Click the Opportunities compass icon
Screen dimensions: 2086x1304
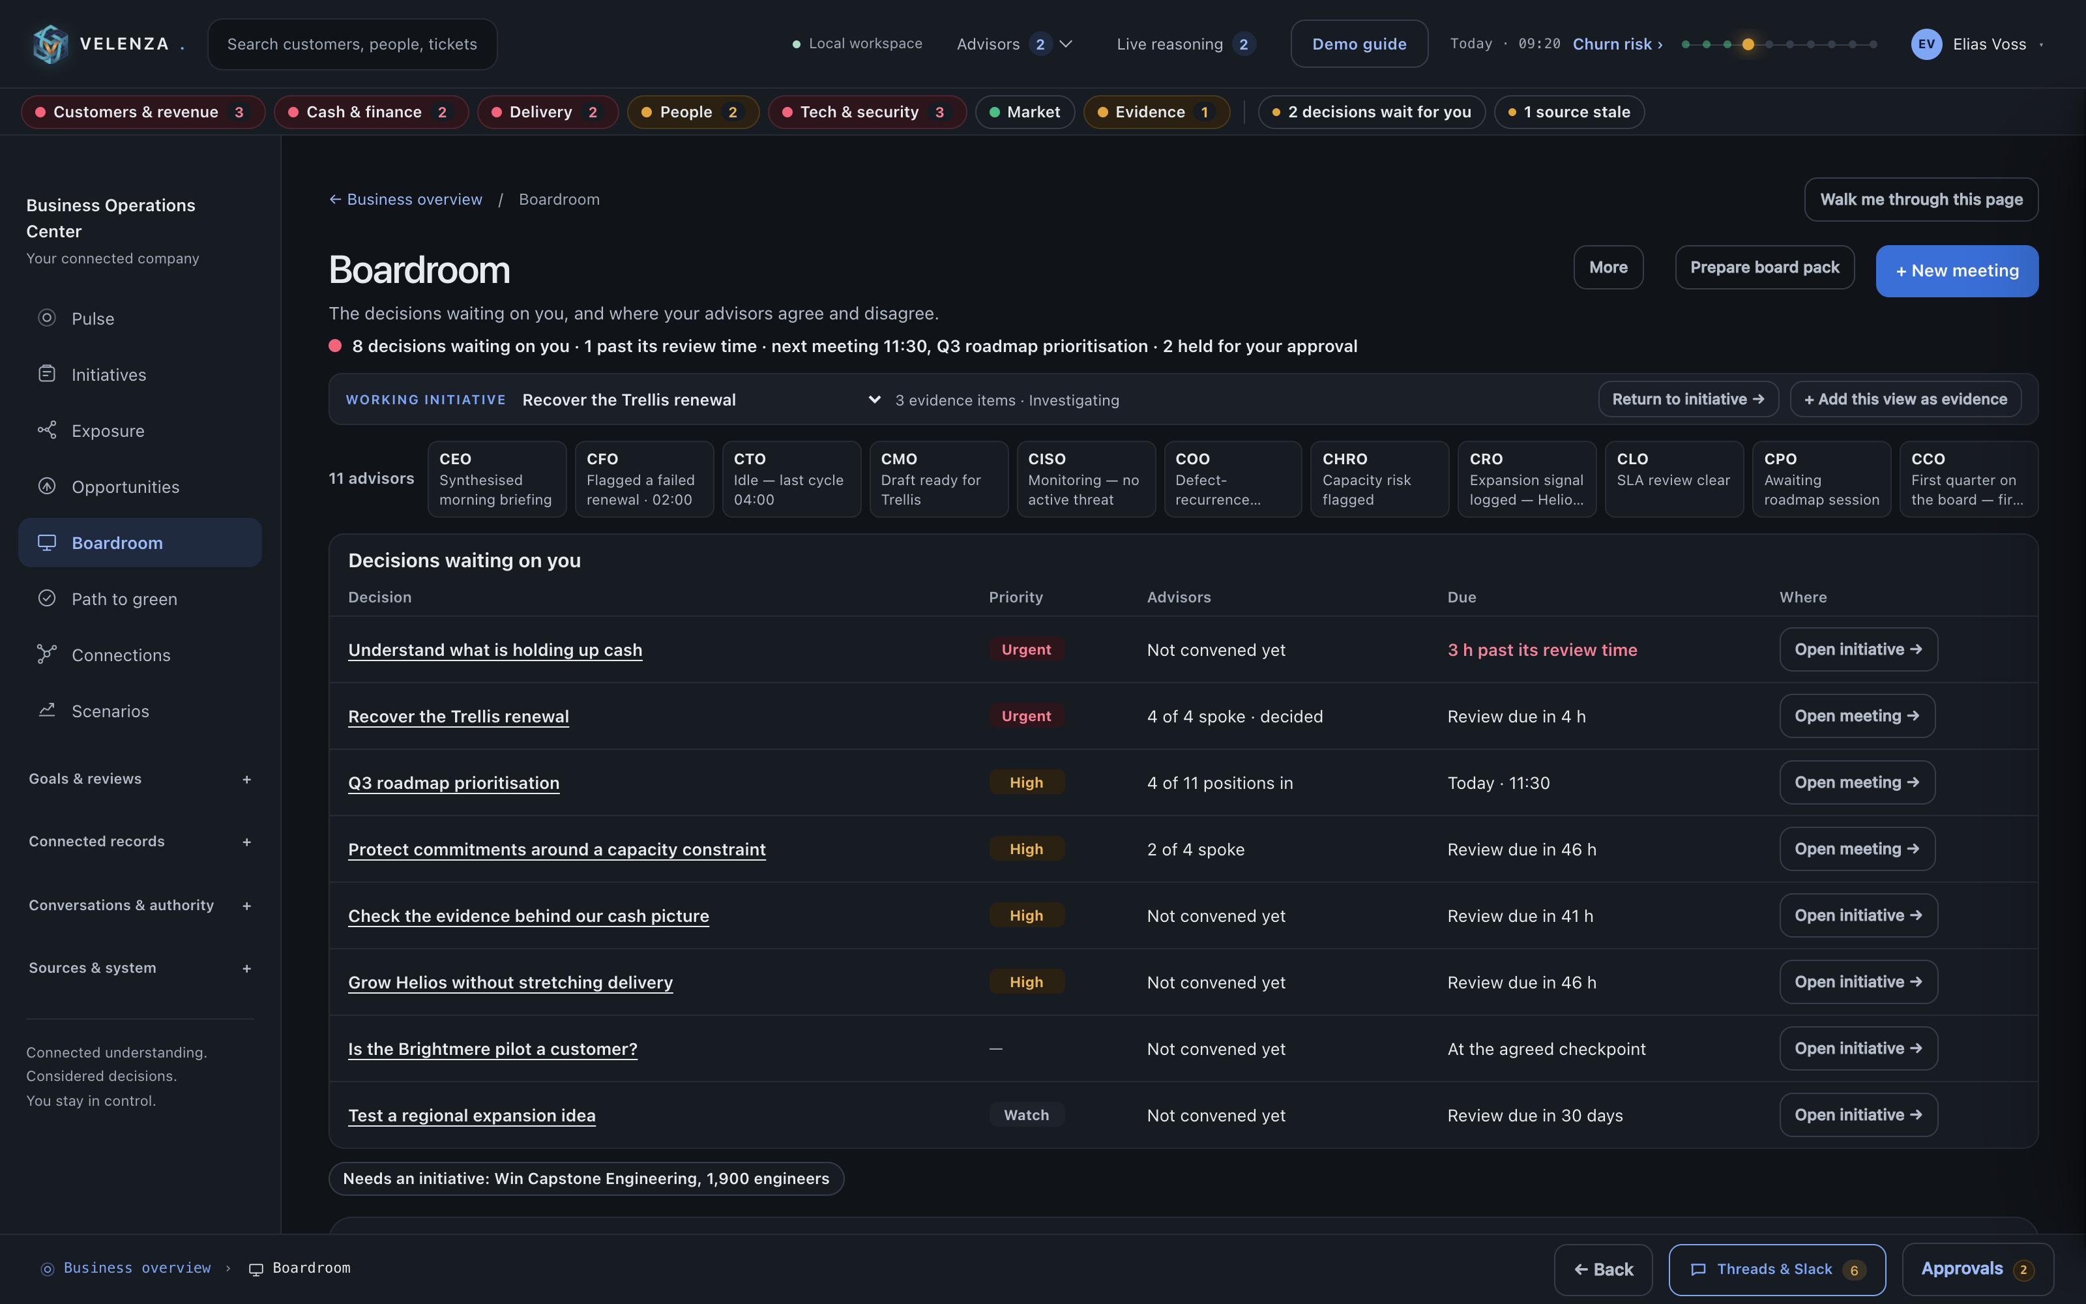(x=48, y=486)
